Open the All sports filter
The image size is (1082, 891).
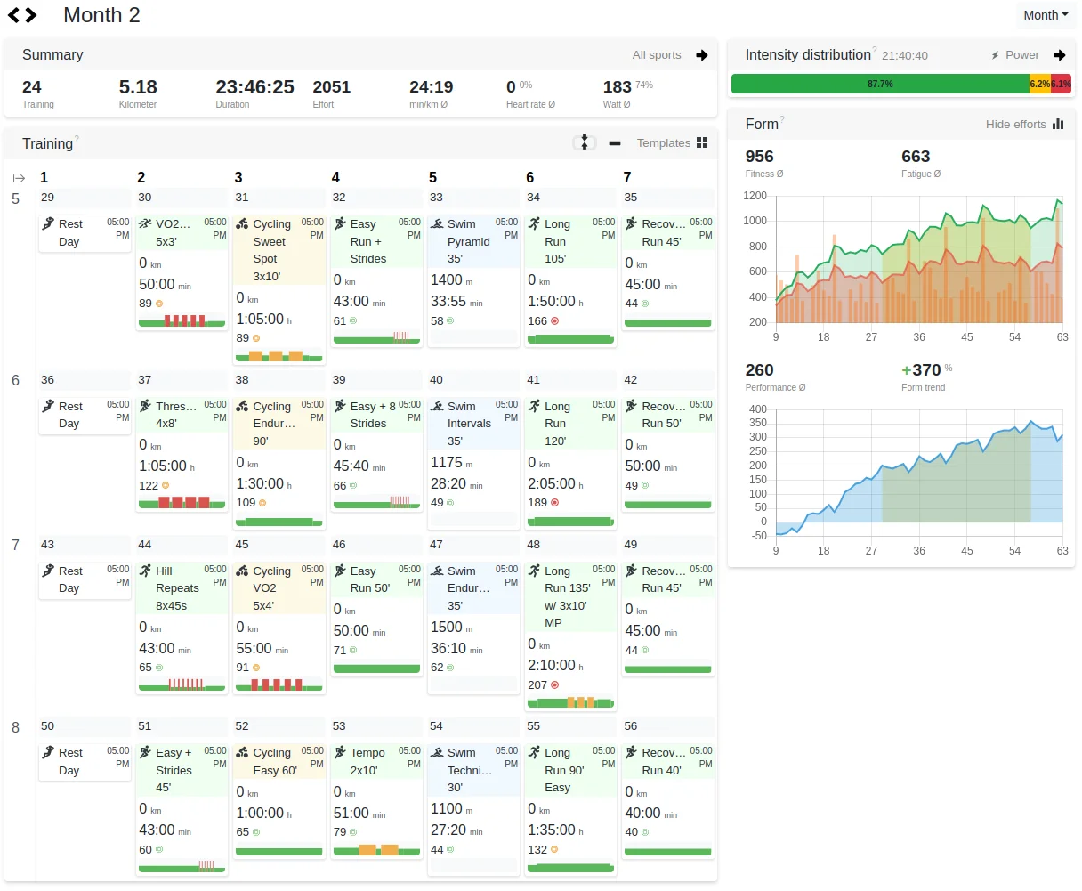[656, 55]
